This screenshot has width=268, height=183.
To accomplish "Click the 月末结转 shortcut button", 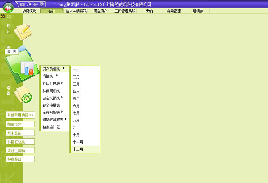I will [x=20, y=133].
